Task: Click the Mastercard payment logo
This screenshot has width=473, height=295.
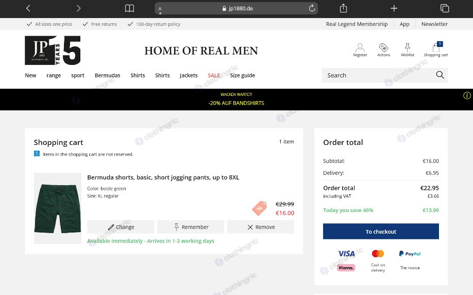Action: click(378, 254)
